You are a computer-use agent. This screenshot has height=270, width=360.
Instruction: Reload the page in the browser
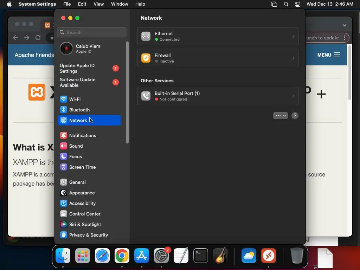[38, 38]
